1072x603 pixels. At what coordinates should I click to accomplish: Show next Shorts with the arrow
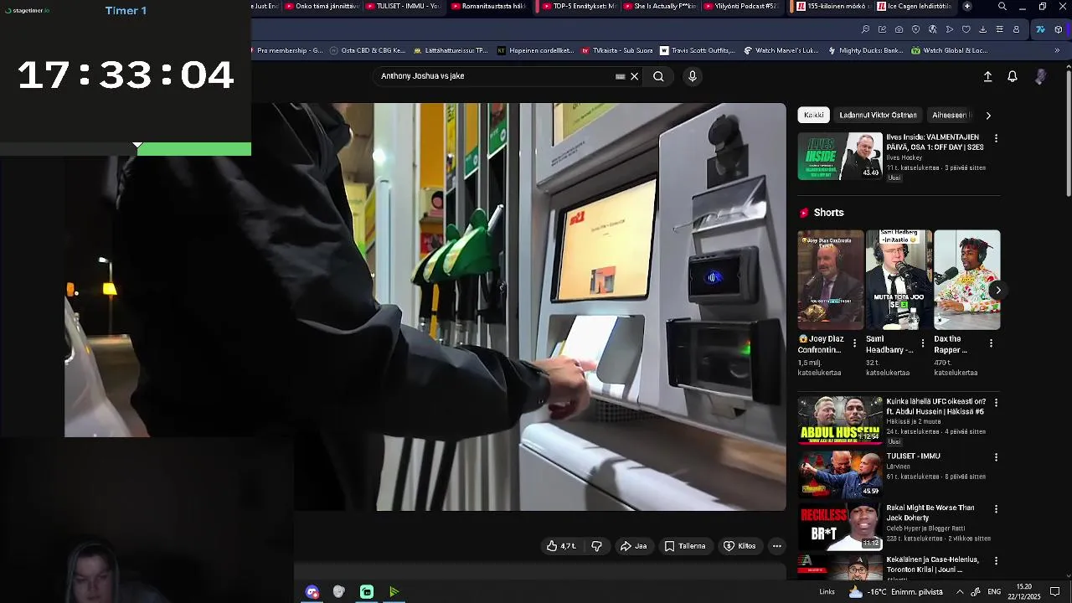[997, 290]
